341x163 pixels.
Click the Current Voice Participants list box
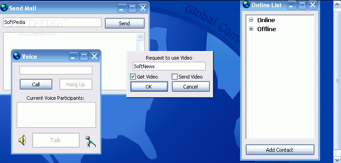click(56, 115)
